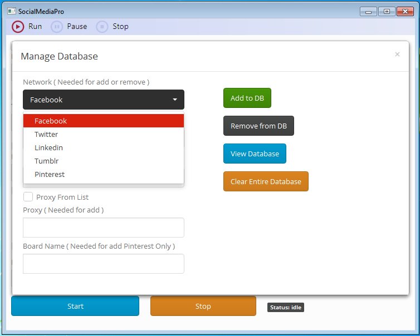
Task: Maximize the SocialMediaPro window
Action: pos(387,12)
